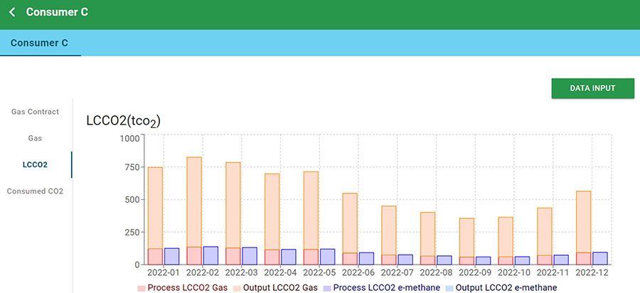Click the 2022-11 orange Output Gas bar

click(x=545, y=232)
